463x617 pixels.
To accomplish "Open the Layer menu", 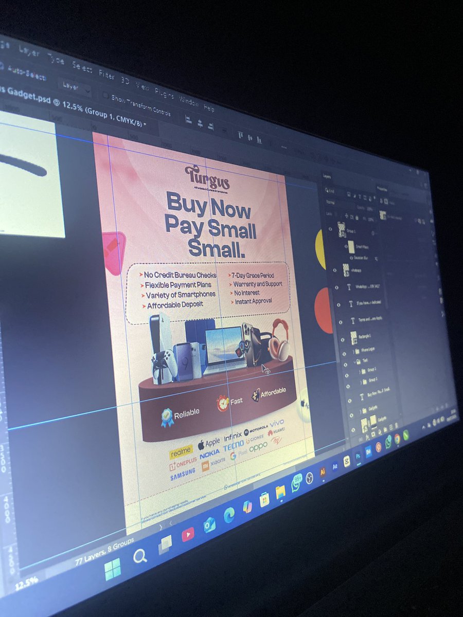I will [29, 50].
